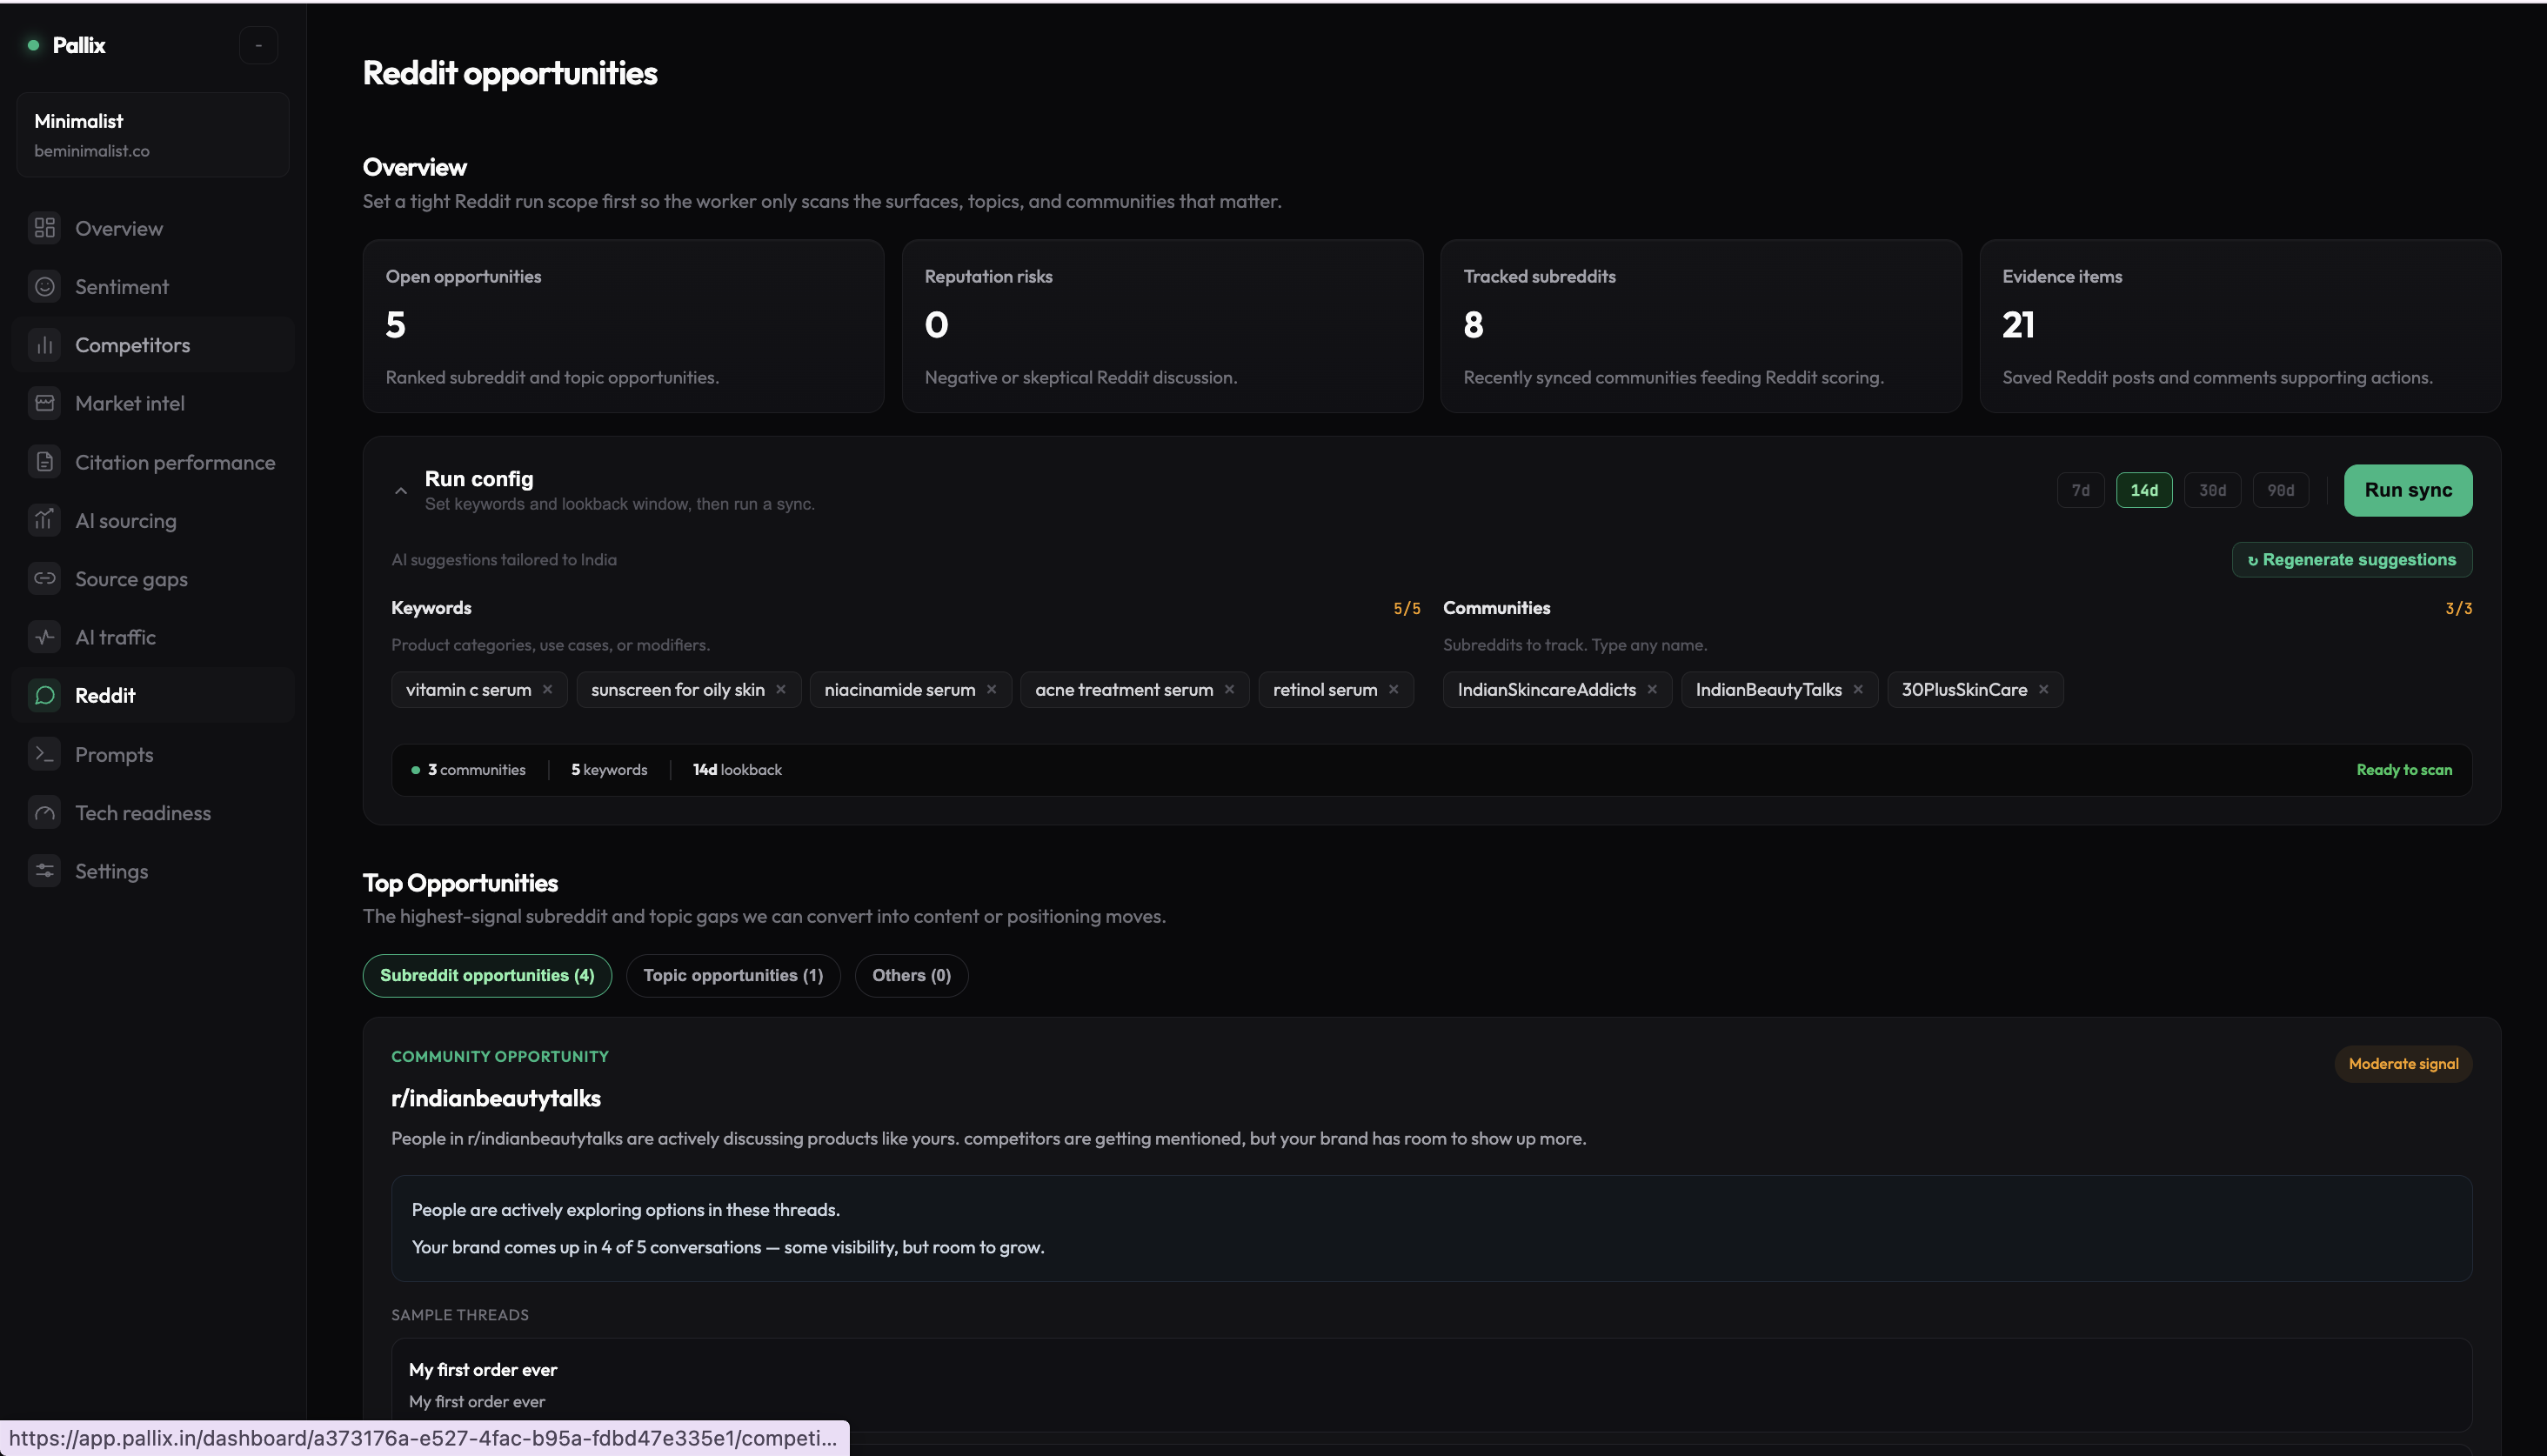Click the Competitors bar chart icon
Screen dimensions: 2547x1456
[x=45, y=345]
